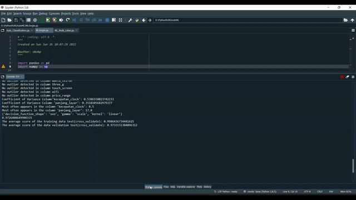The height and width of the screenshot is (200, 356).
Task: Click LSP Python ready status
Action: click(225, 192)
